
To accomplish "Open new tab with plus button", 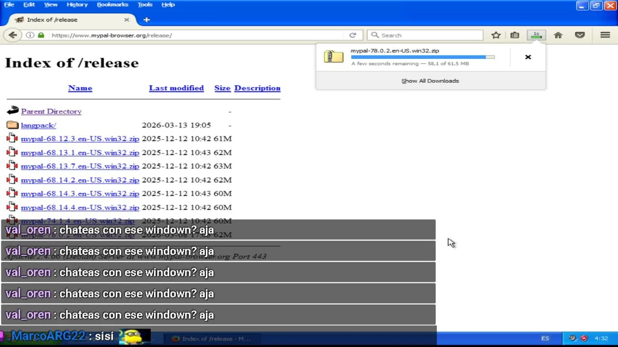I will (x=146, y=20).
